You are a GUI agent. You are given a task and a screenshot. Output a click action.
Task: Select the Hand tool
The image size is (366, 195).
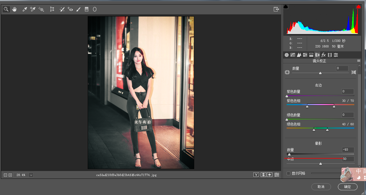click(x=14, y=9)
